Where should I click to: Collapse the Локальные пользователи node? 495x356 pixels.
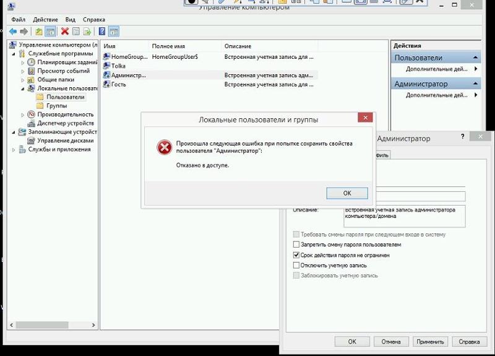(22, 89)
